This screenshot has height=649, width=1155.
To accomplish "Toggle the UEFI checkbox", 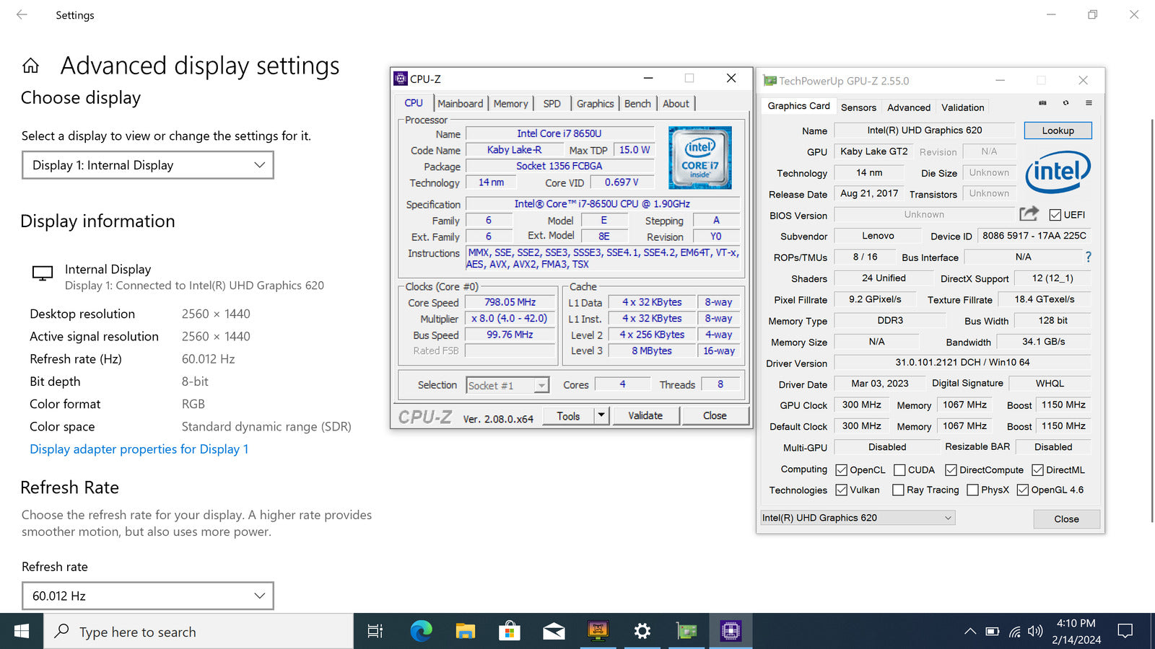I will (1055, 215).
